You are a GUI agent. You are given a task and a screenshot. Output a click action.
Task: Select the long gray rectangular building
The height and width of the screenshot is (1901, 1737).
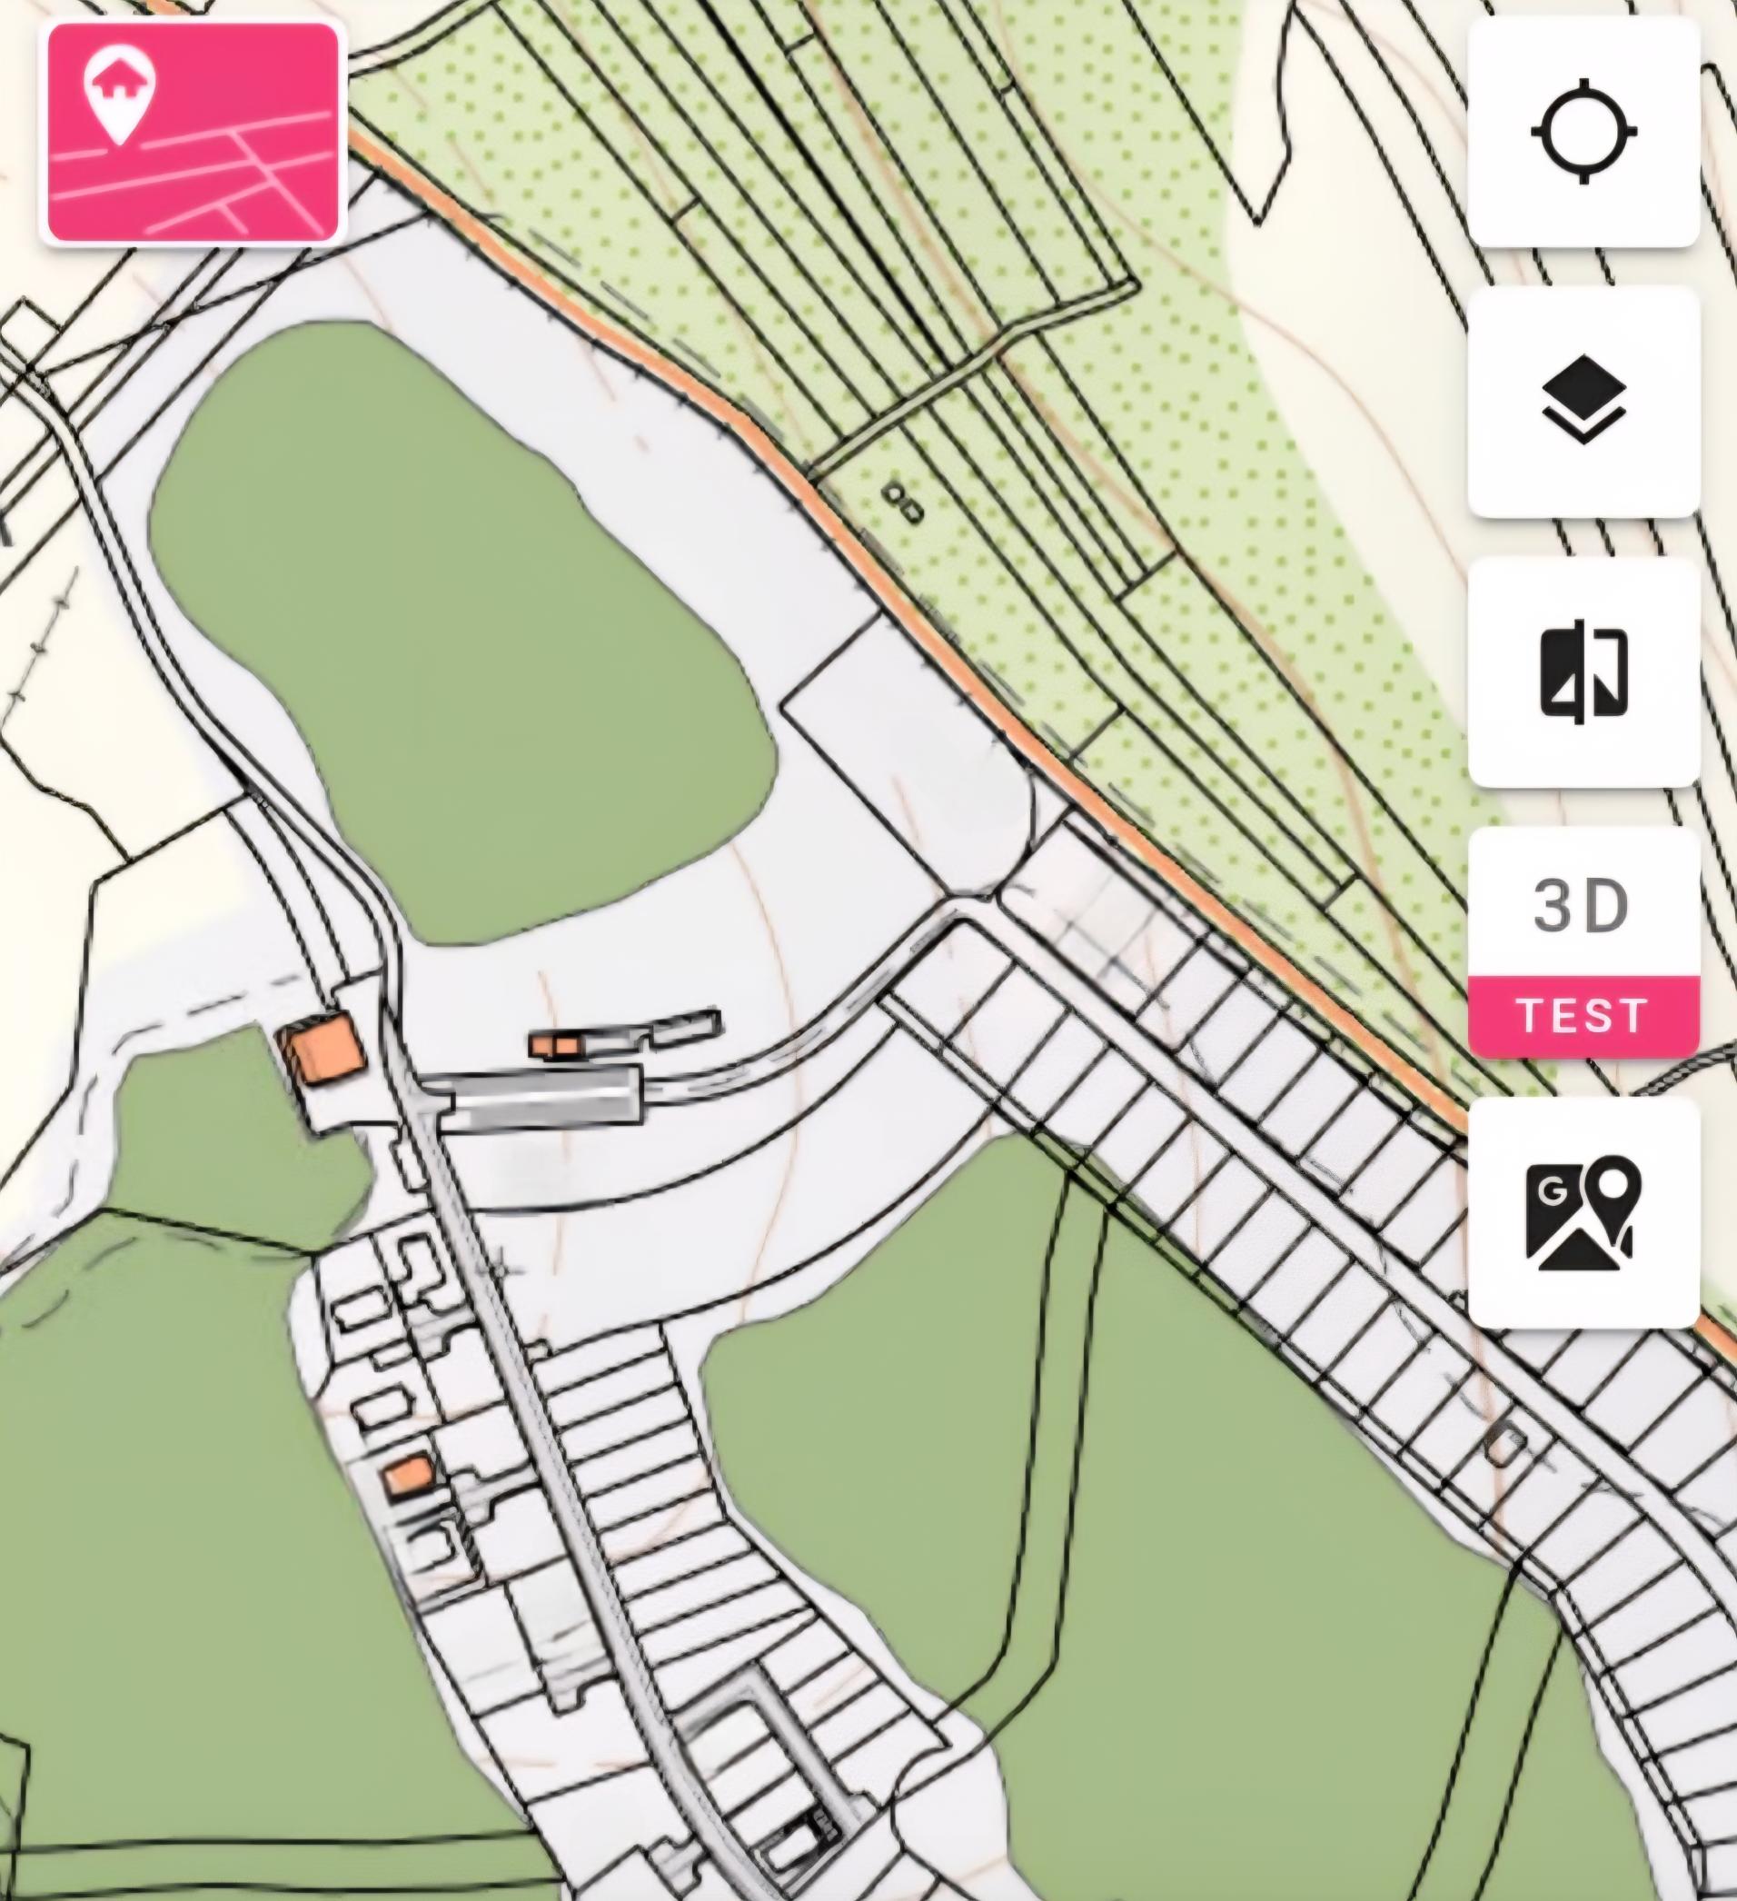click(x=542, y=1096)
